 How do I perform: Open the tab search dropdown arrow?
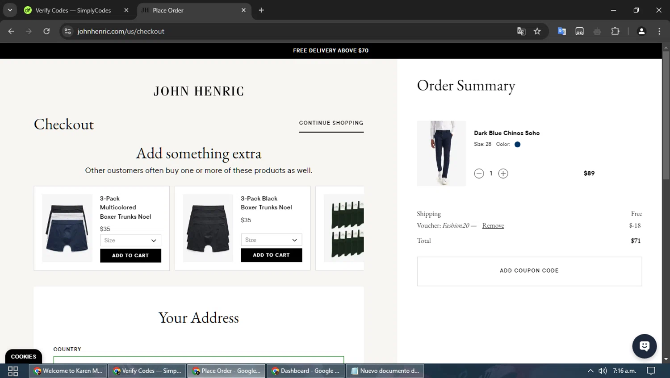click(10, 10)
